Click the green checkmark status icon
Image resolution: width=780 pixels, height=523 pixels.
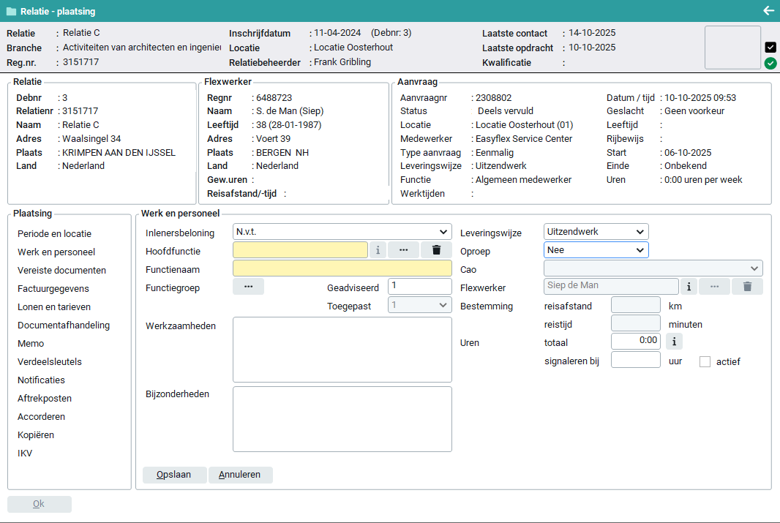tap(770, 64)
